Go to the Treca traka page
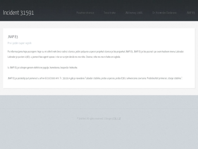Viewport: 198px width, 149px height. pyautogui.click(x=110, y=13)
